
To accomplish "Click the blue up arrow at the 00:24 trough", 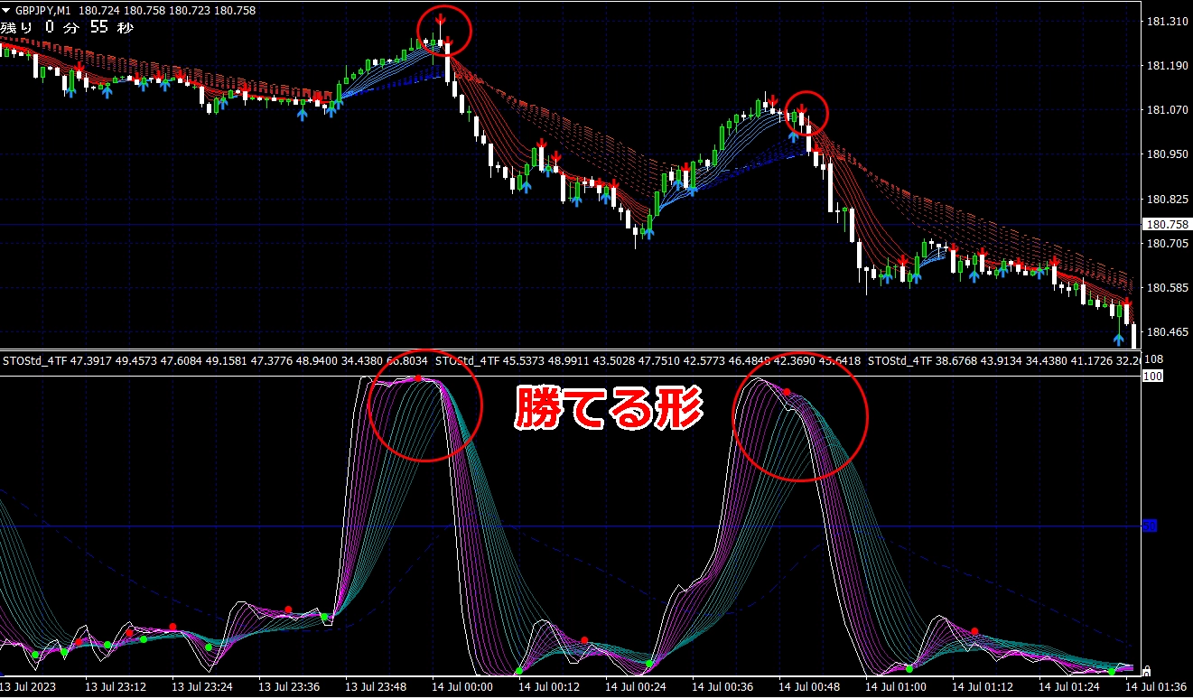I will (x=648, y=233).
